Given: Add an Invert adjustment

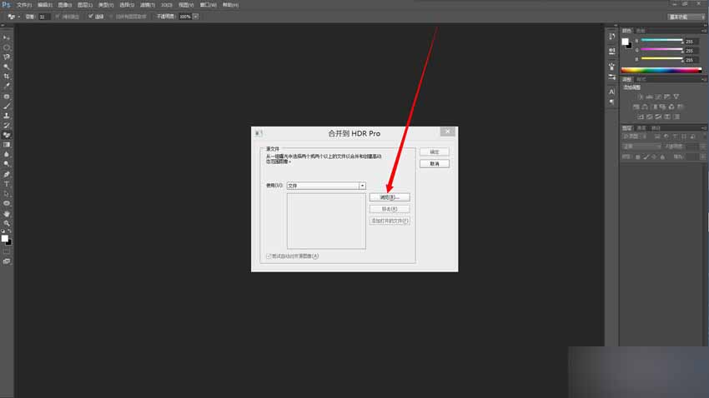Looking at the screenshot, I should click(x=641, y=117).
